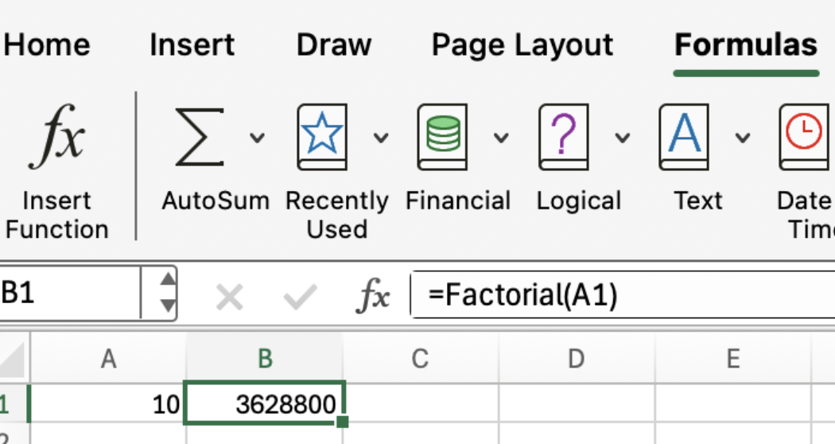Select column B header
The height and width of the screenshot is (444, 835).
point(265,358)
